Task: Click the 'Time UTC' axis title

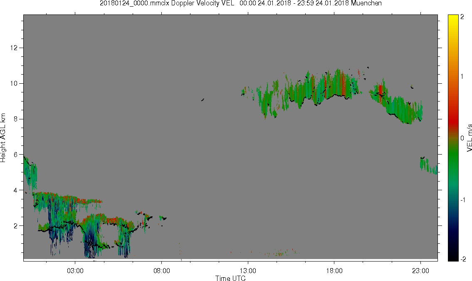Action: tap(230, 278)
